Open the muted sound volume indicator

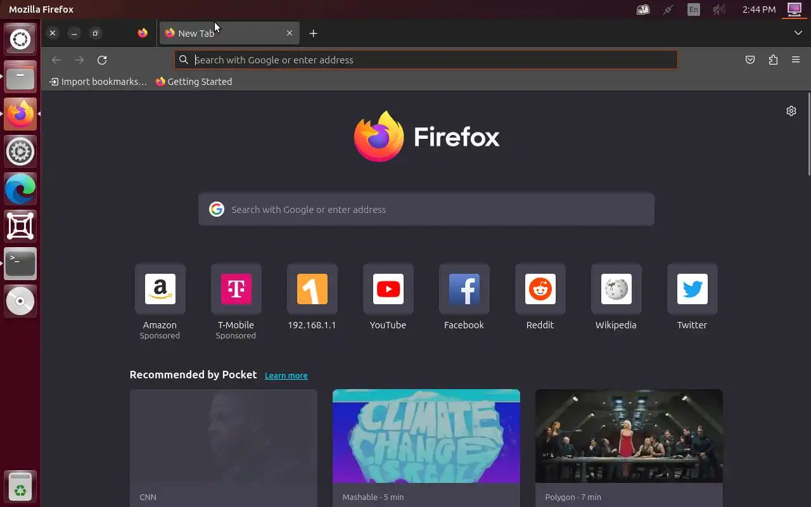(718, 10)
